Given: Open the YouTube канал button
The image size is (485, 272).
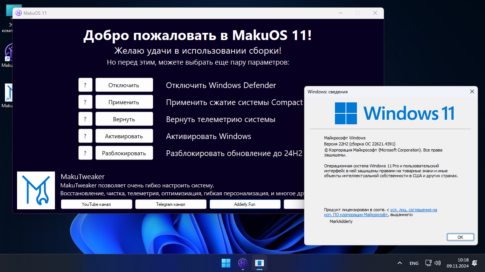Looking at the screenshot, I should click(97, 204).
